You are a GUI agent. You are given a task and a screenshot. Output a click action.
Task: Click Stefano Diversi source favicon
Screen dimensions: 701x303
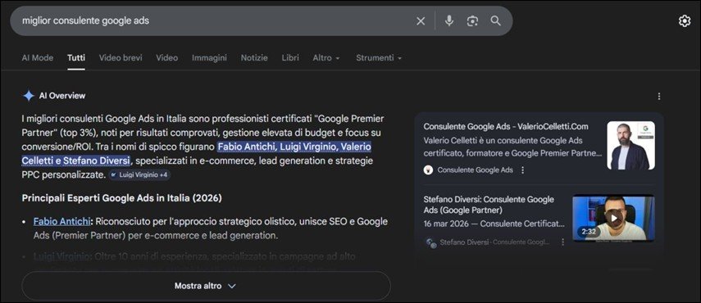pos(431,242)
